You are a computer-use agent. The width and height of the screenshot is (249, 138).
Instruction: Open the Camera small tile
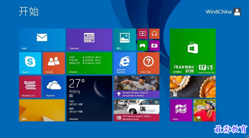tap(154, 45)
